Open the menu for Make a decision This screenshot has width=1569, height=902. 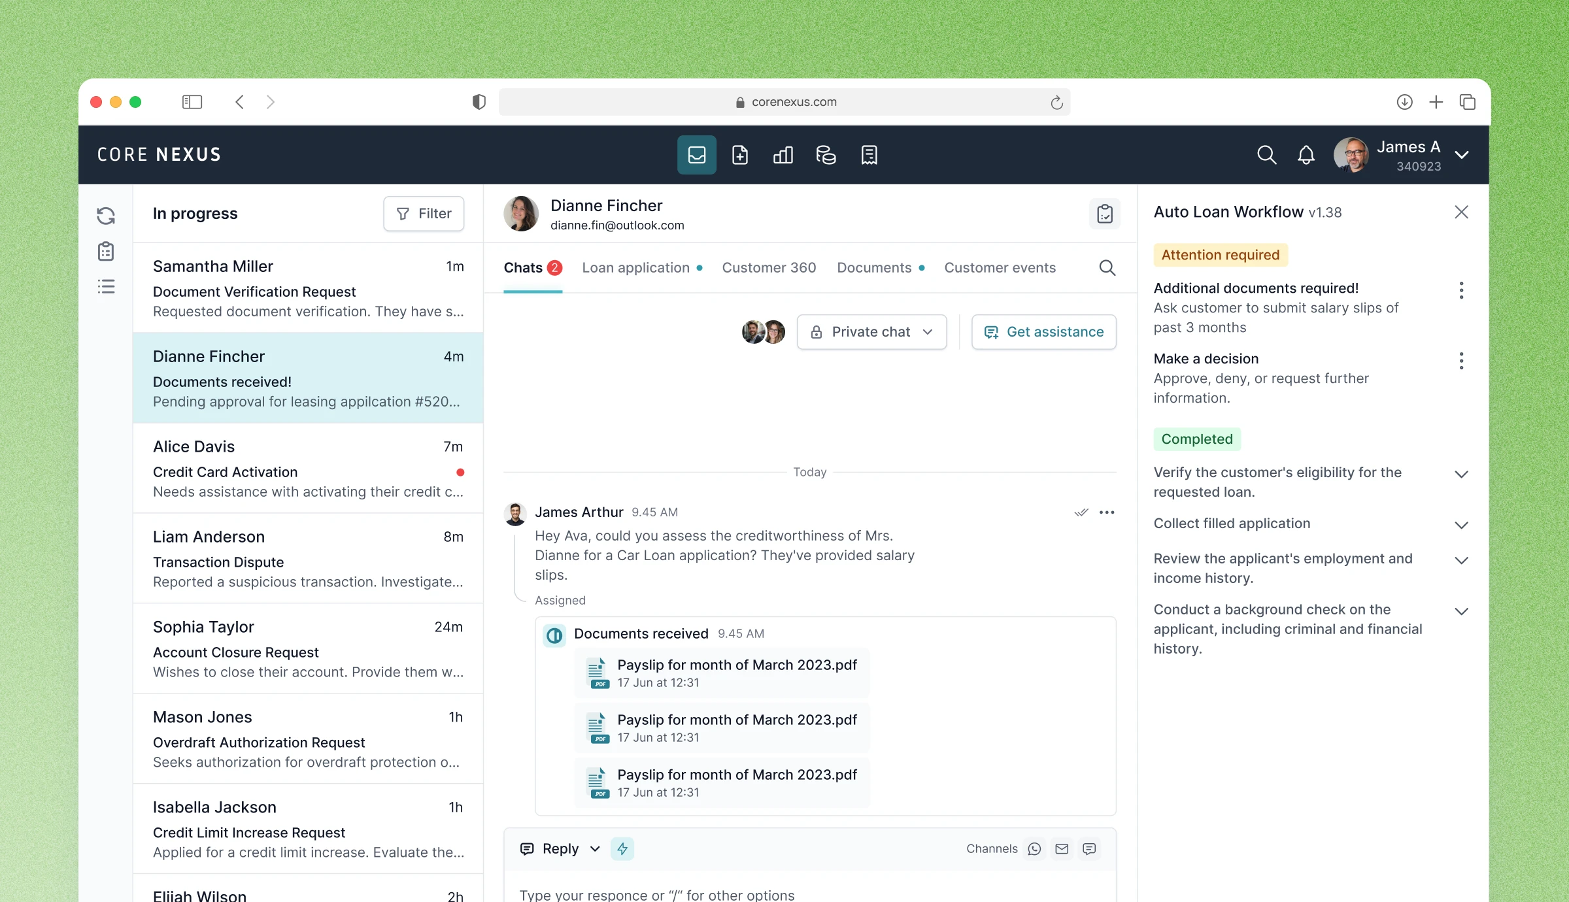pos(1461,361)
